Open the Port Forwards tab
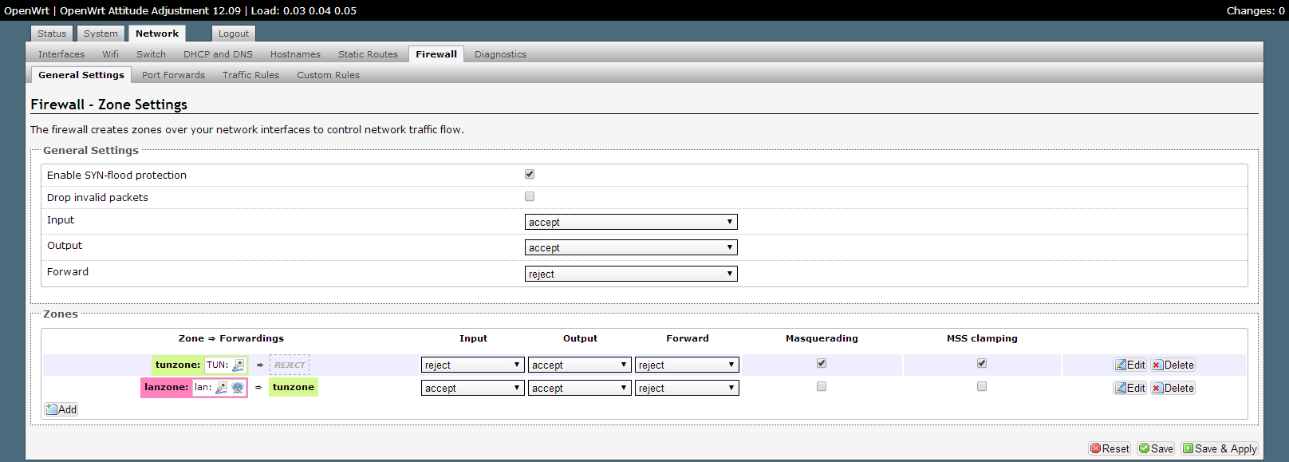The width and height of the screenshot is (1289, 462). click(x=173, y=75)
